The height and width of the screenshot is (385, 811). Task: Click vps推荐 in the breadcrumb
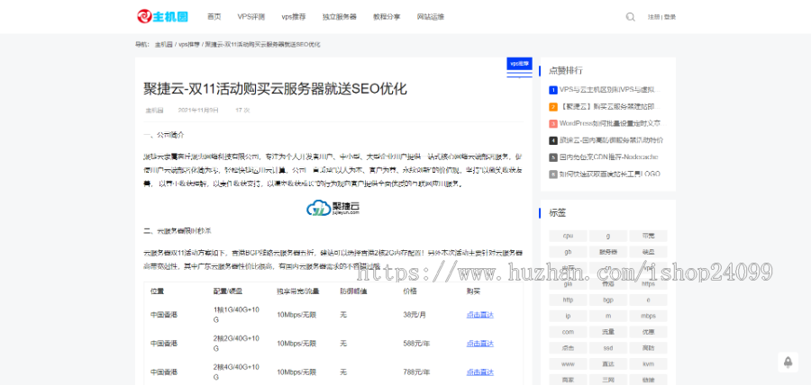pos(189,44)
